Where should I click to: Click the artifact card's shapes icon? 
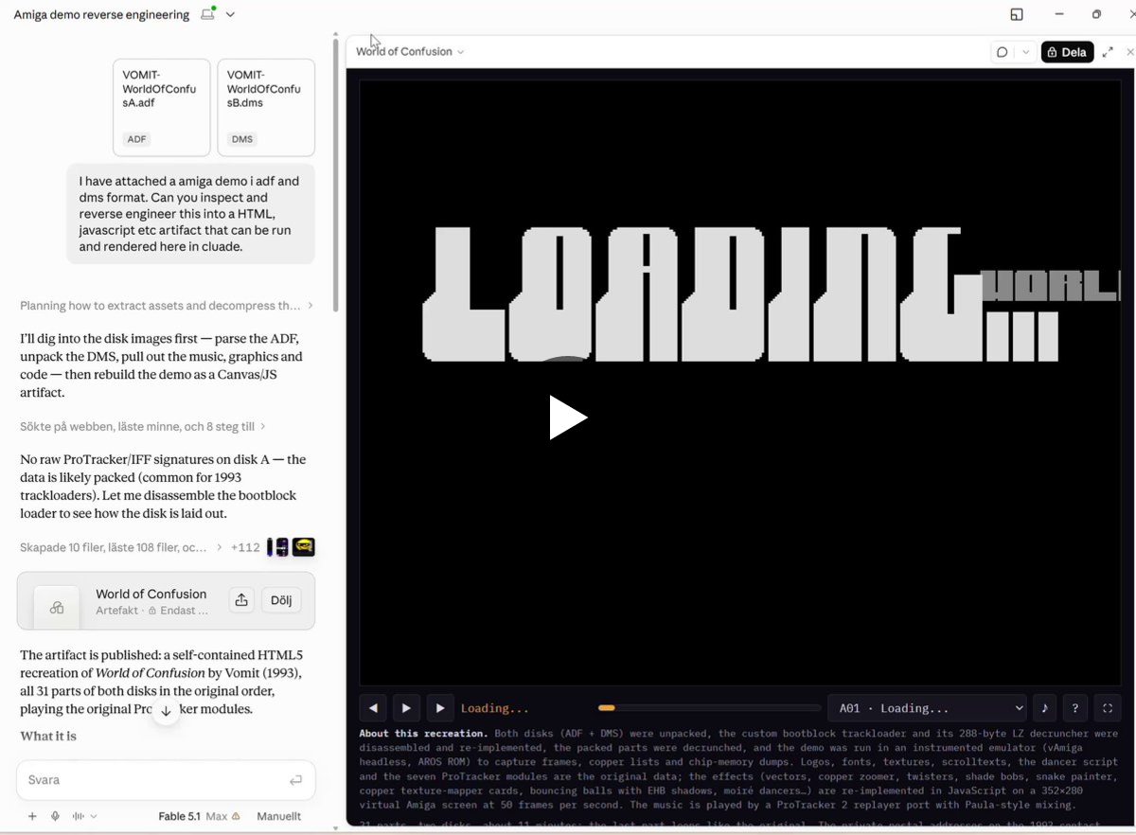point(57,607)
